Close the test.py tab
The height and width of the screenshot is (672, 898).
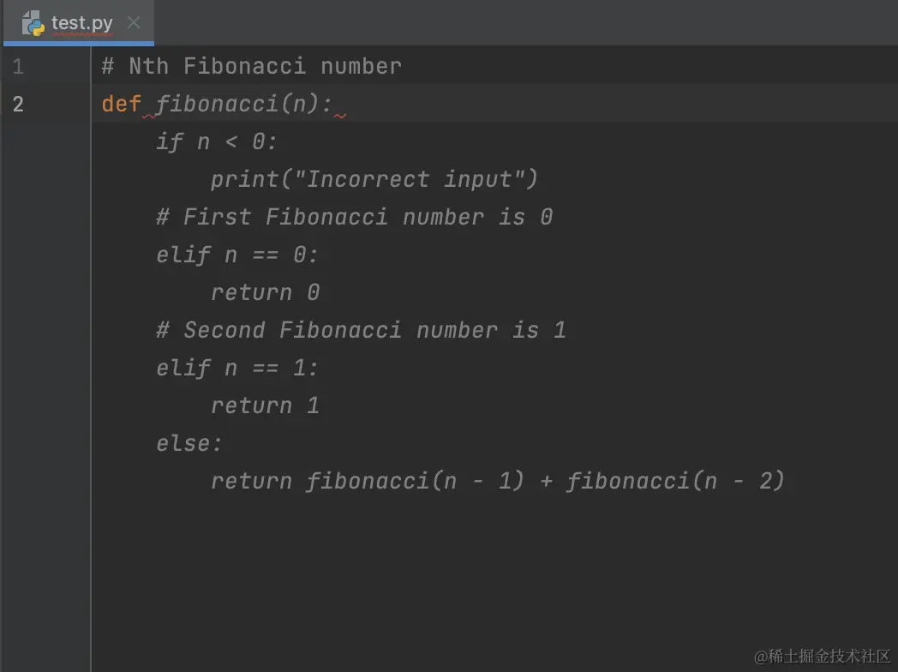(134, 23)
